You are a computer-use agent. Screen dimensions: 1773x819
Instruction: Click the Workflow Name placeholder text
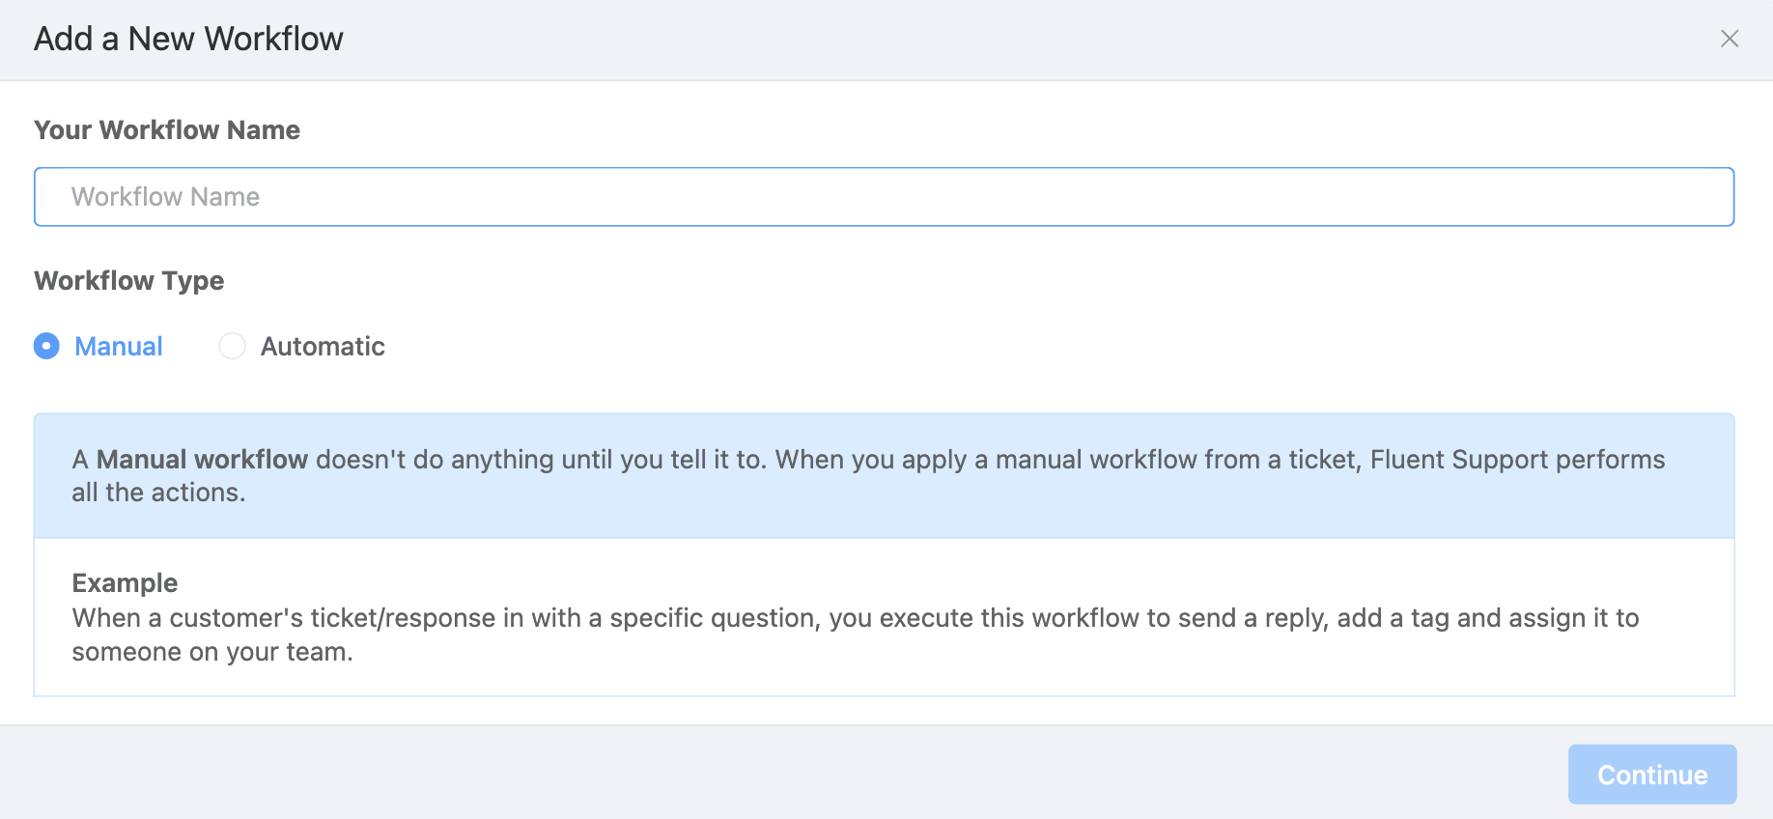(164, 196)
